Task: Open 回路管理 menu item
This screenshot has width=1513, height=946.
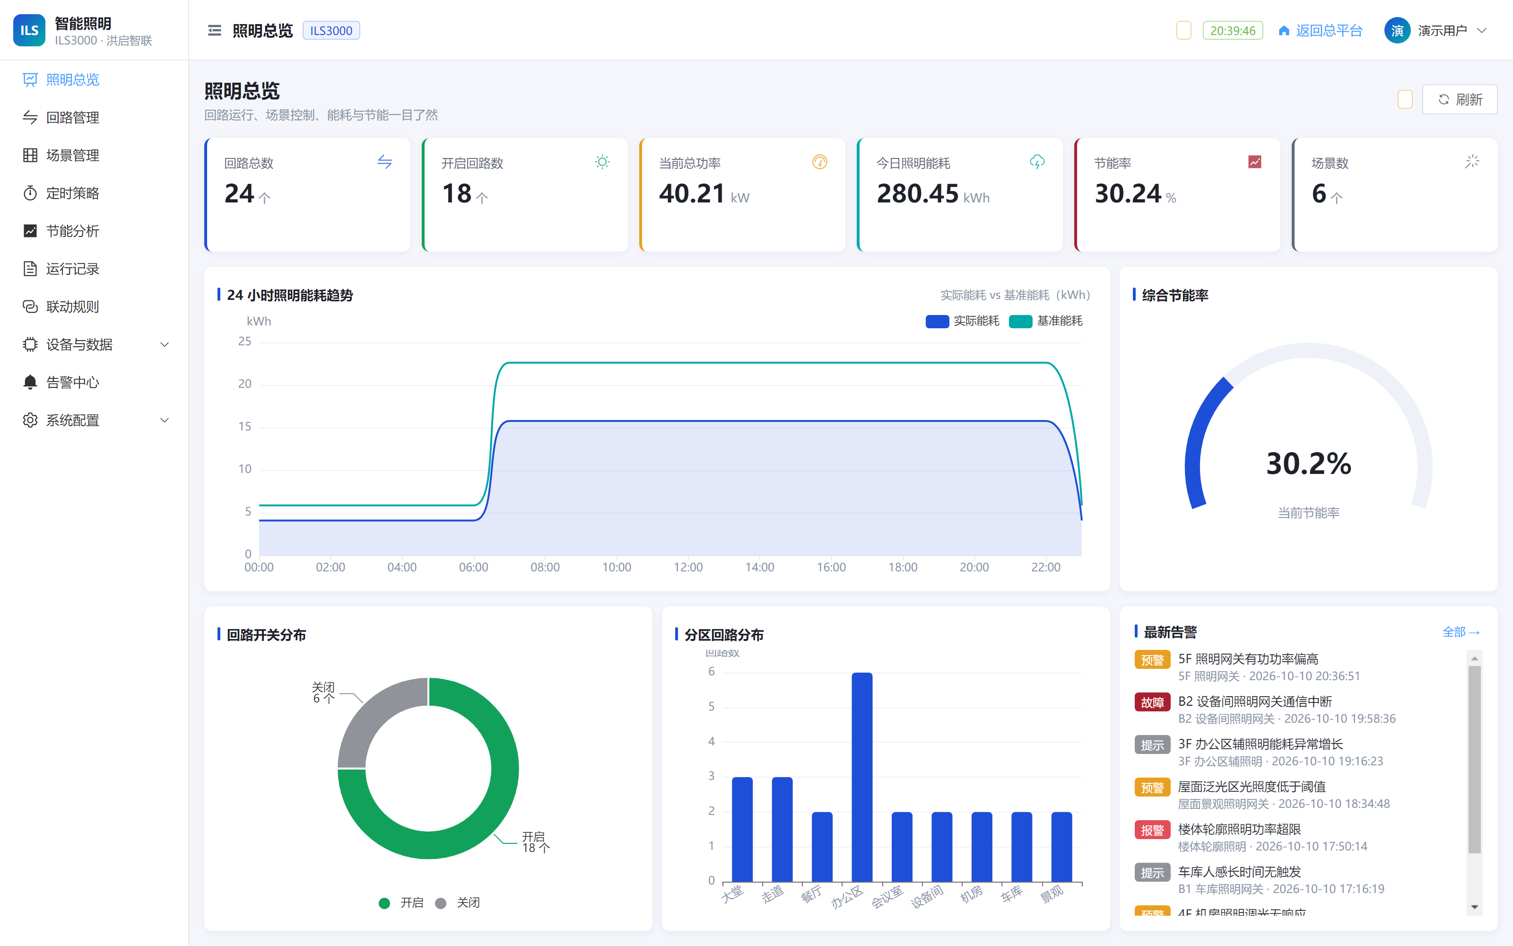Action: [x=94, y=118]
